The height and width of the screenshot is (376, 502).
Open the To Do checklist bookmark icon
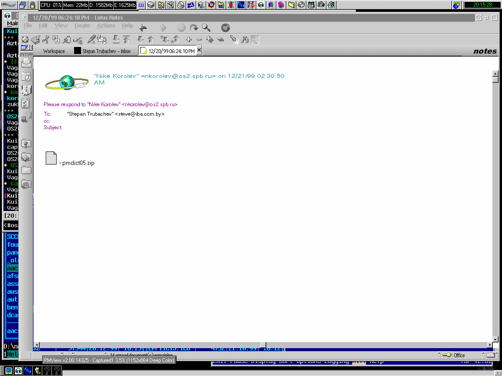[x=26, y=103]
